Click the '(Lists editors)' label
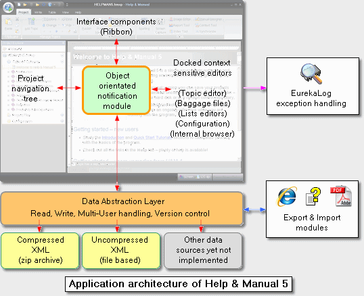This screenshot has width=364, height=296. pos(203,114)
